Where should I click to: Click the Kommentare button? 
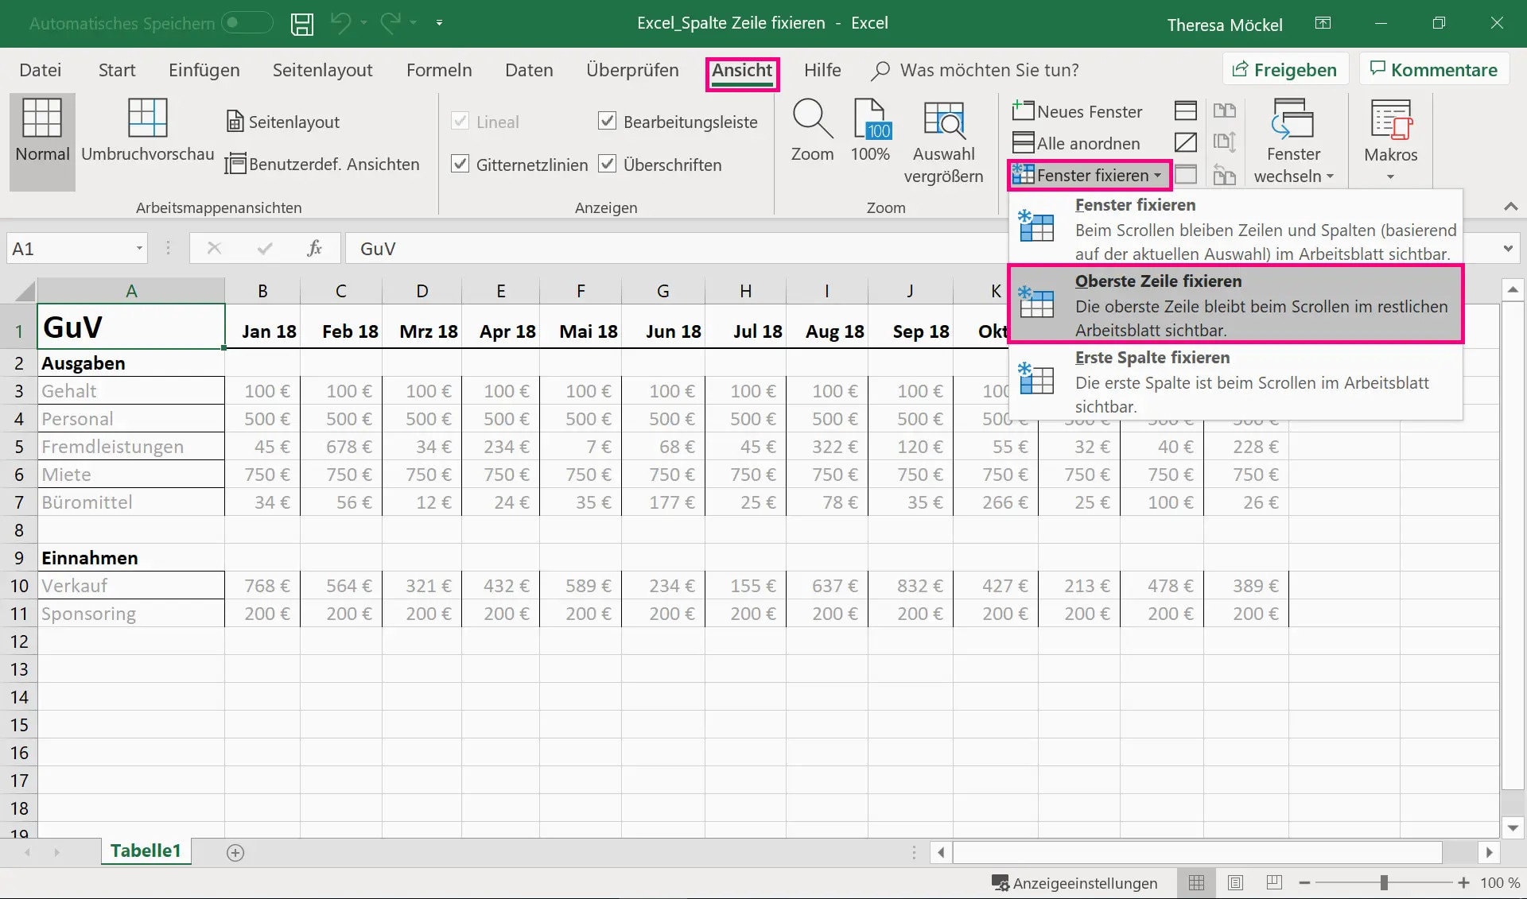1433,70
